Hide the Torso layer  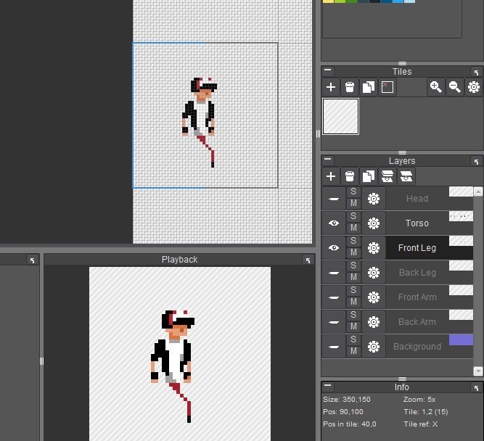(x=334, y=223)
